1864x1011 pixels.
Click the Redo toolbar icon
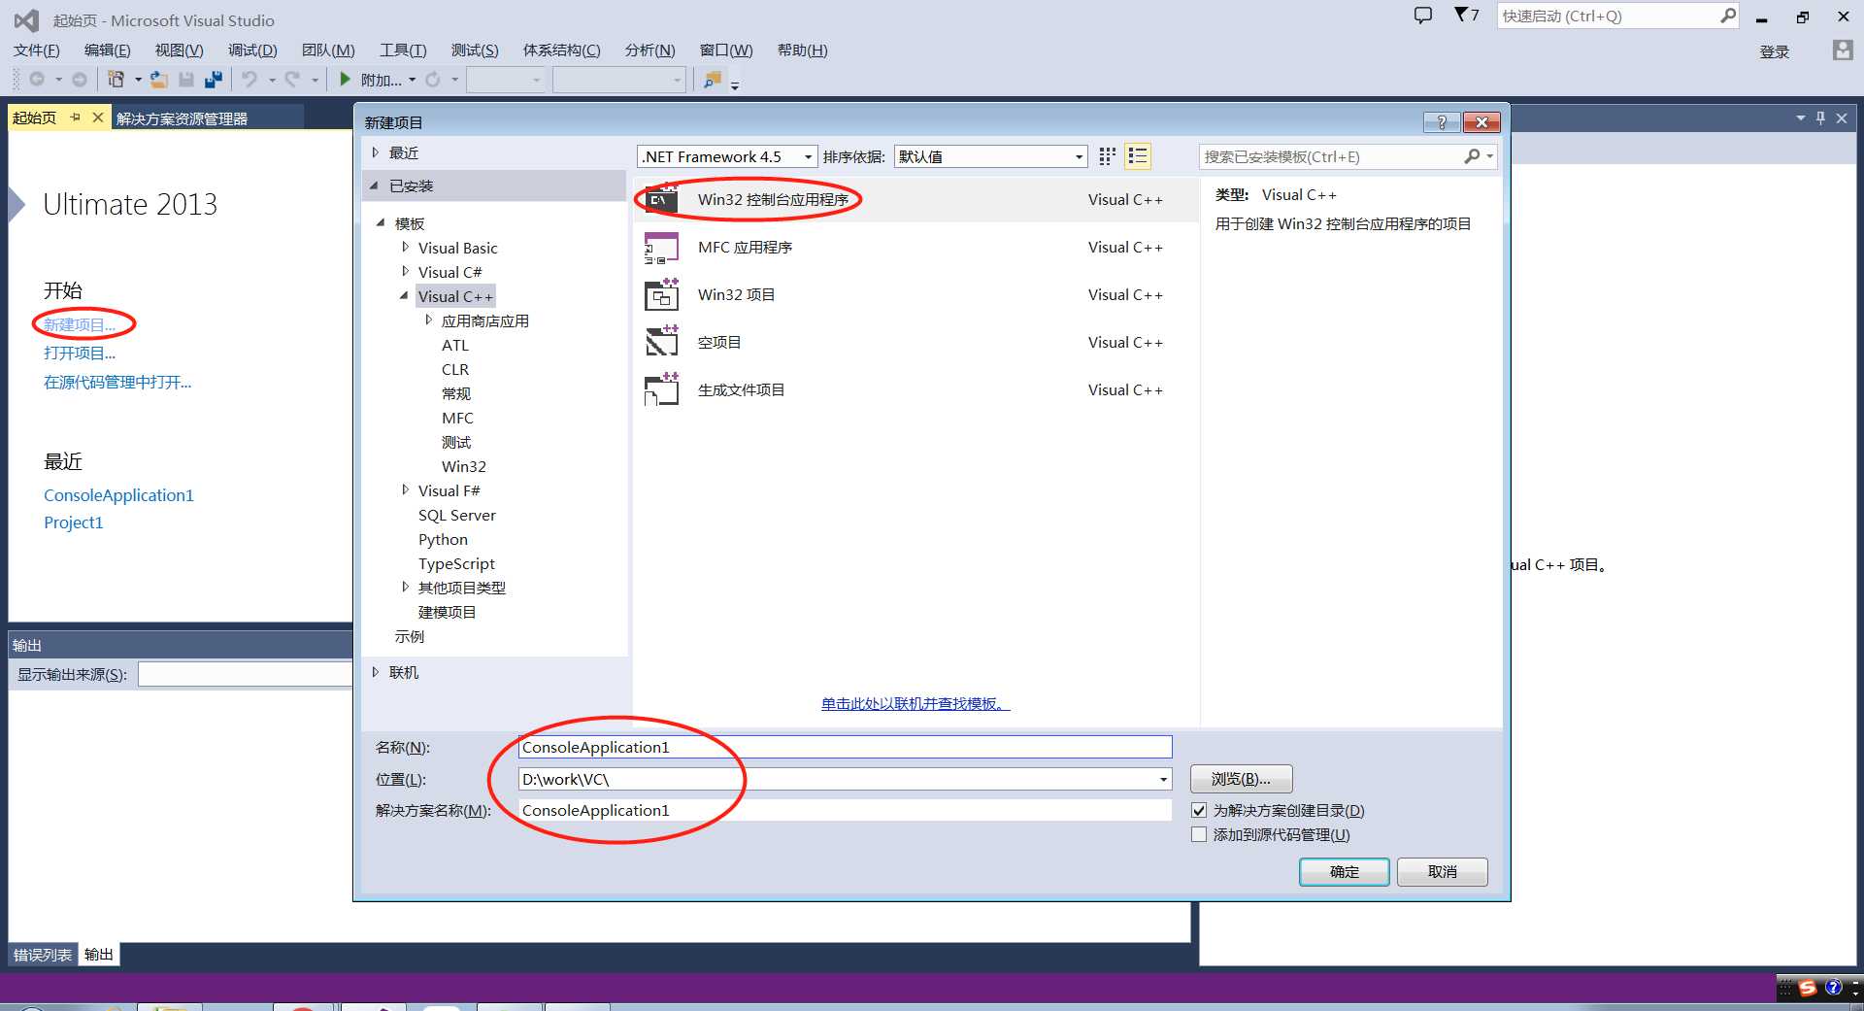tap(292, 80)
